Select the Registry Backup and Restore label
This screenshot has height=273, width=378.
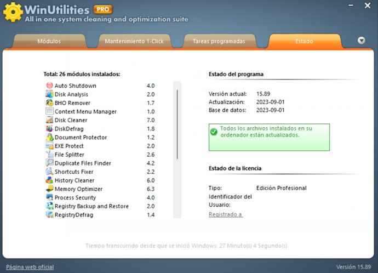click(91, 206)
